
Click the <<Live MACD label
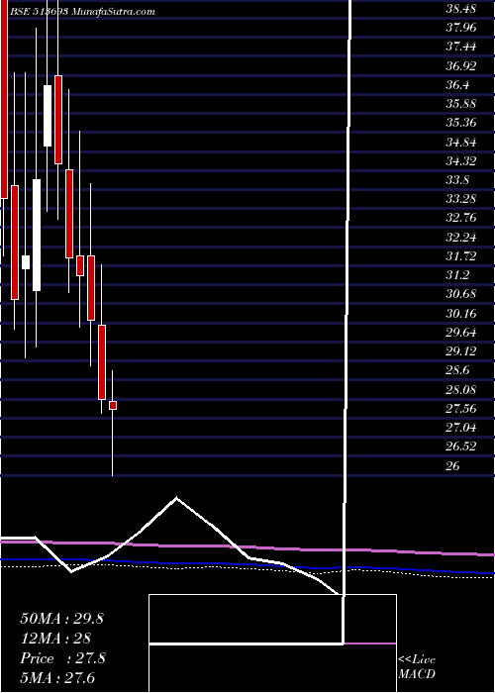[417, 667]
